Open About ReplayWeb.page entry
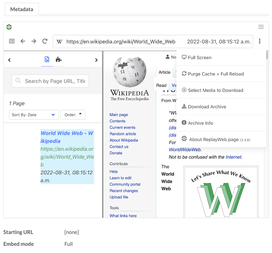272x253 pixels. (221, 139)
